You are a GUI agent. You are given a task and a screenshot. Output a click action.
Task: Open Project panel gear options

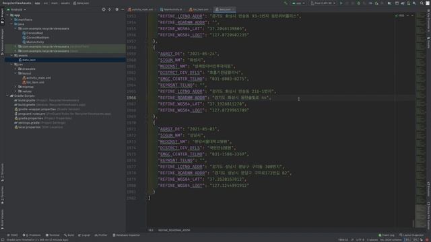point(117,9)
